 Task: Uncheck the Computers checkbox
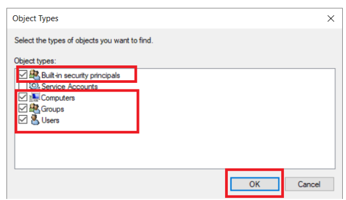click(x=23, y=97)
